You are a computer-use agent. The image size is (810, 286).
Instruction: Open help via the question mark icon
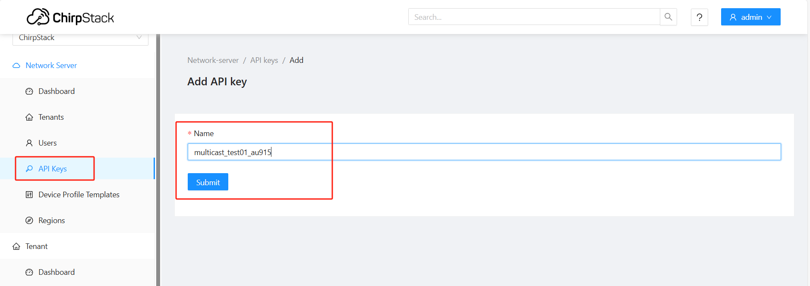(x=699, y=17)
